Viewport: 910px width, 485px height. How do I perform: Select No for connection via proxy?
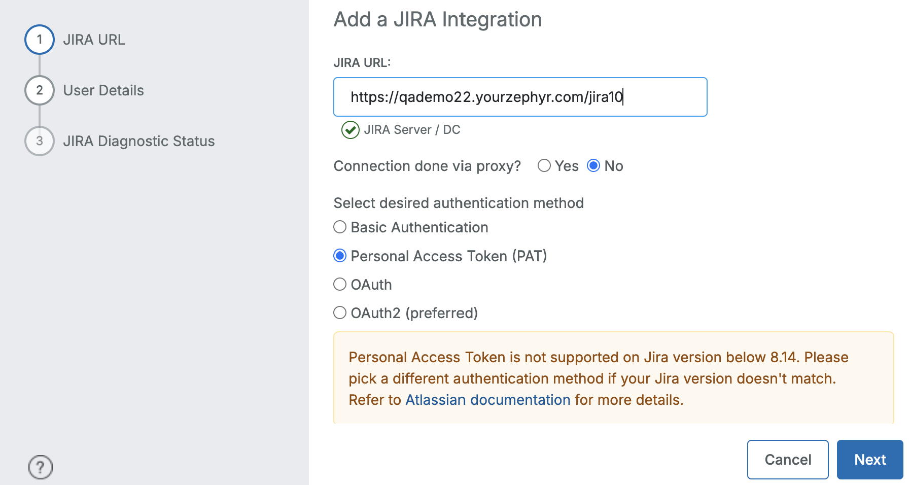tap(593, 165)
